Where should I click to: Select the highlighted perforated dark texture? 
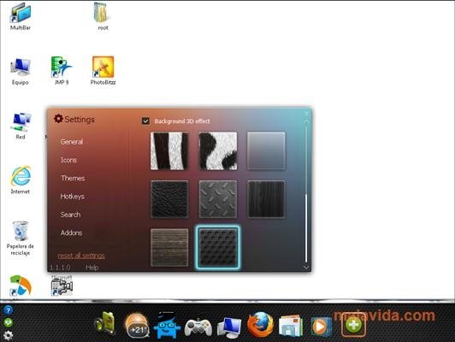pyautogui.click(x=218, y=247)
